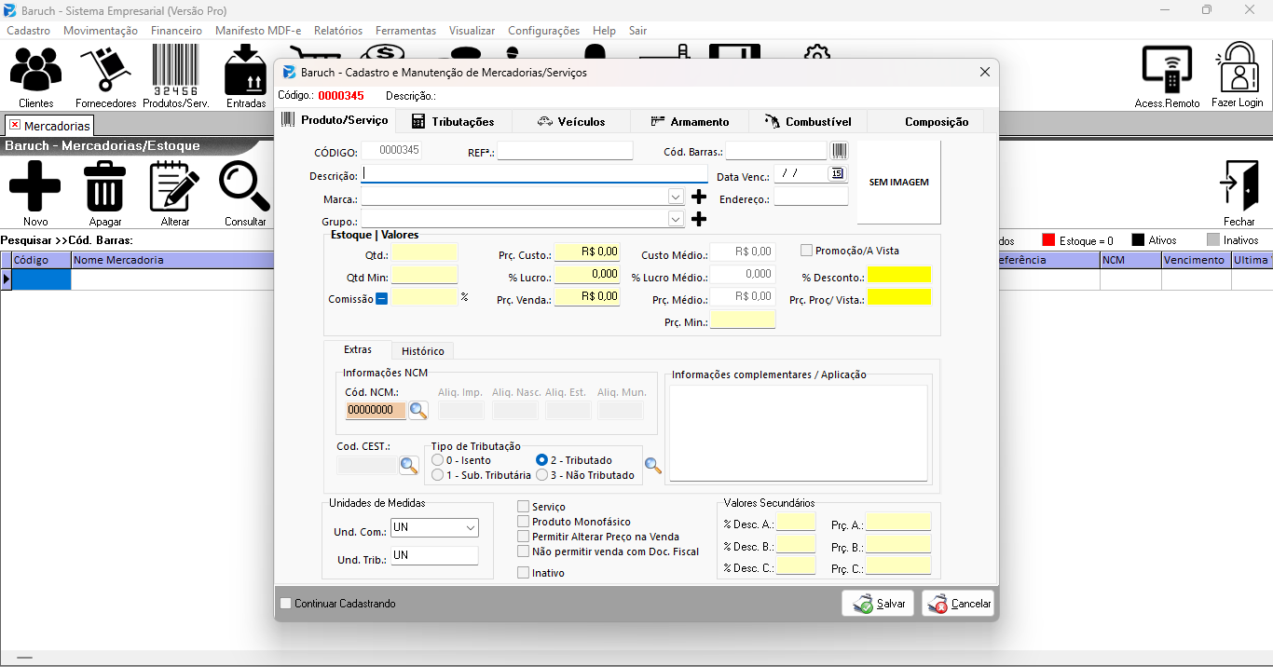The width and height of the screenshot is (1273, 667).
Task: Click the black Ativos legend swatch
Action: (x=1138, y=240)
